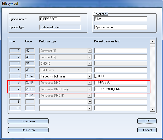
Task: Open the DMO-ID dialogue type dropdown
Action: (x=90, y=64)
